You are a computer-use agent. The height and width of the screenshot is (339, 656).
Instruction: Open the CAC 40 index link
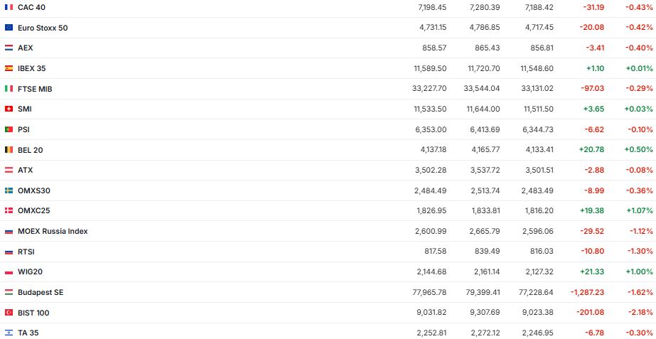pos(32,7)
